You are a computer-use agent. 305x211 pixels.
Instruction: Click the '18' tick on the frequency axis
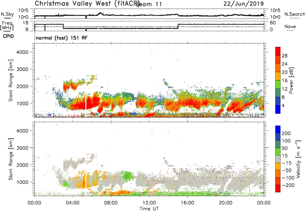tap(26, 23)
